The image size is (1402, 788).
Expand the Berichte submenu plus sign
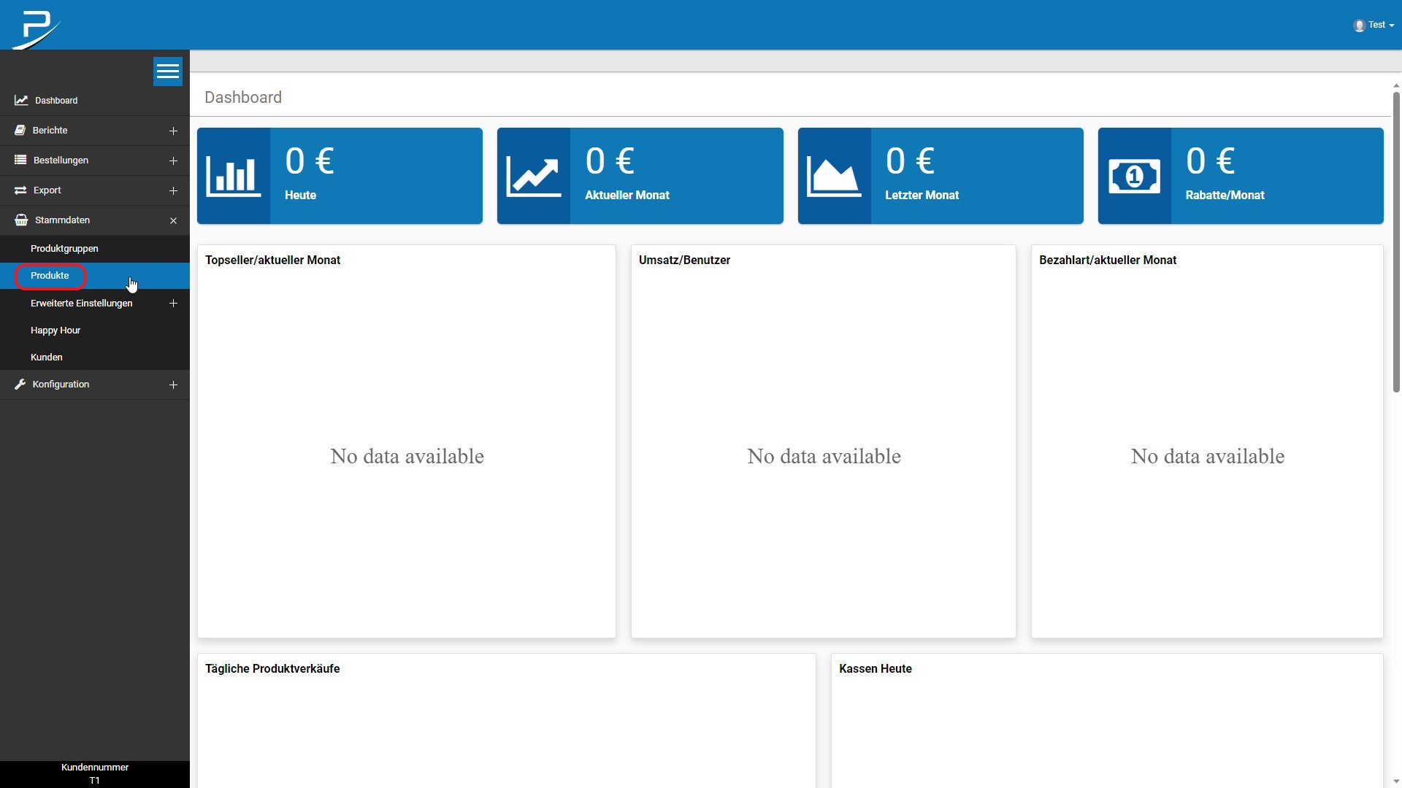coord(173,131)
